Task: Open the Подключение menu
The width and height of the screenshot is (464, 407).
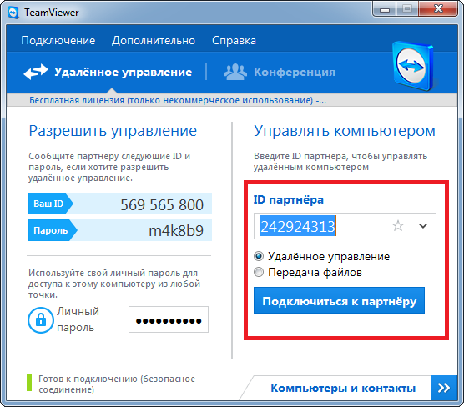Action: pos(58,41)
